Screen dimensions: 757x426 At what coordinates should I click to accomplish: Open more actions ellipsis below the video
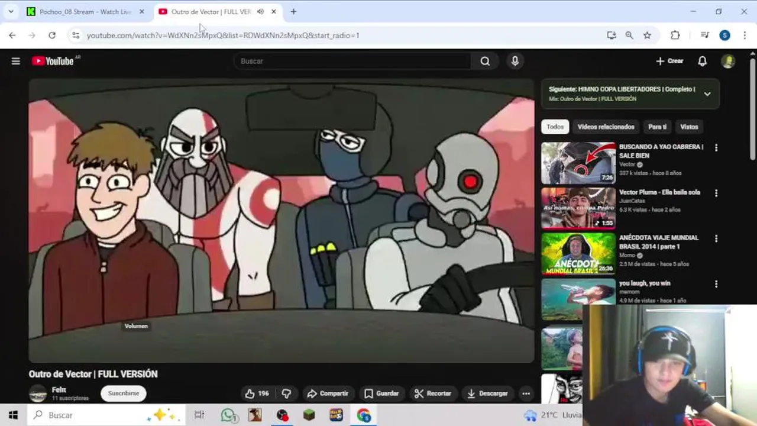[526, 393]
